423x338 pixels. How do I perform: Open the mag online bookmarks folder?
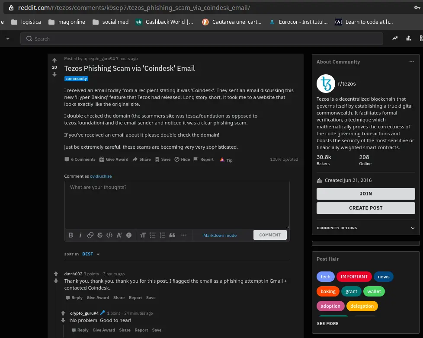point(67,22)
